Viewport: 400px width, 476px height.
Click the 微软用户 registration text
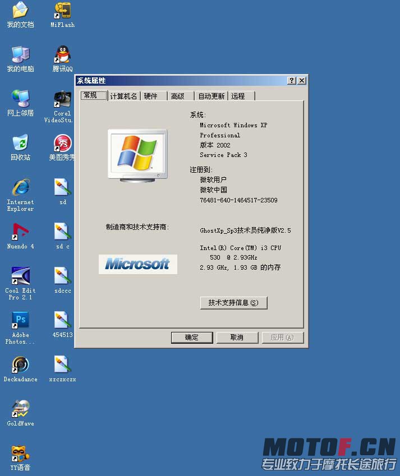click(213, 180)
